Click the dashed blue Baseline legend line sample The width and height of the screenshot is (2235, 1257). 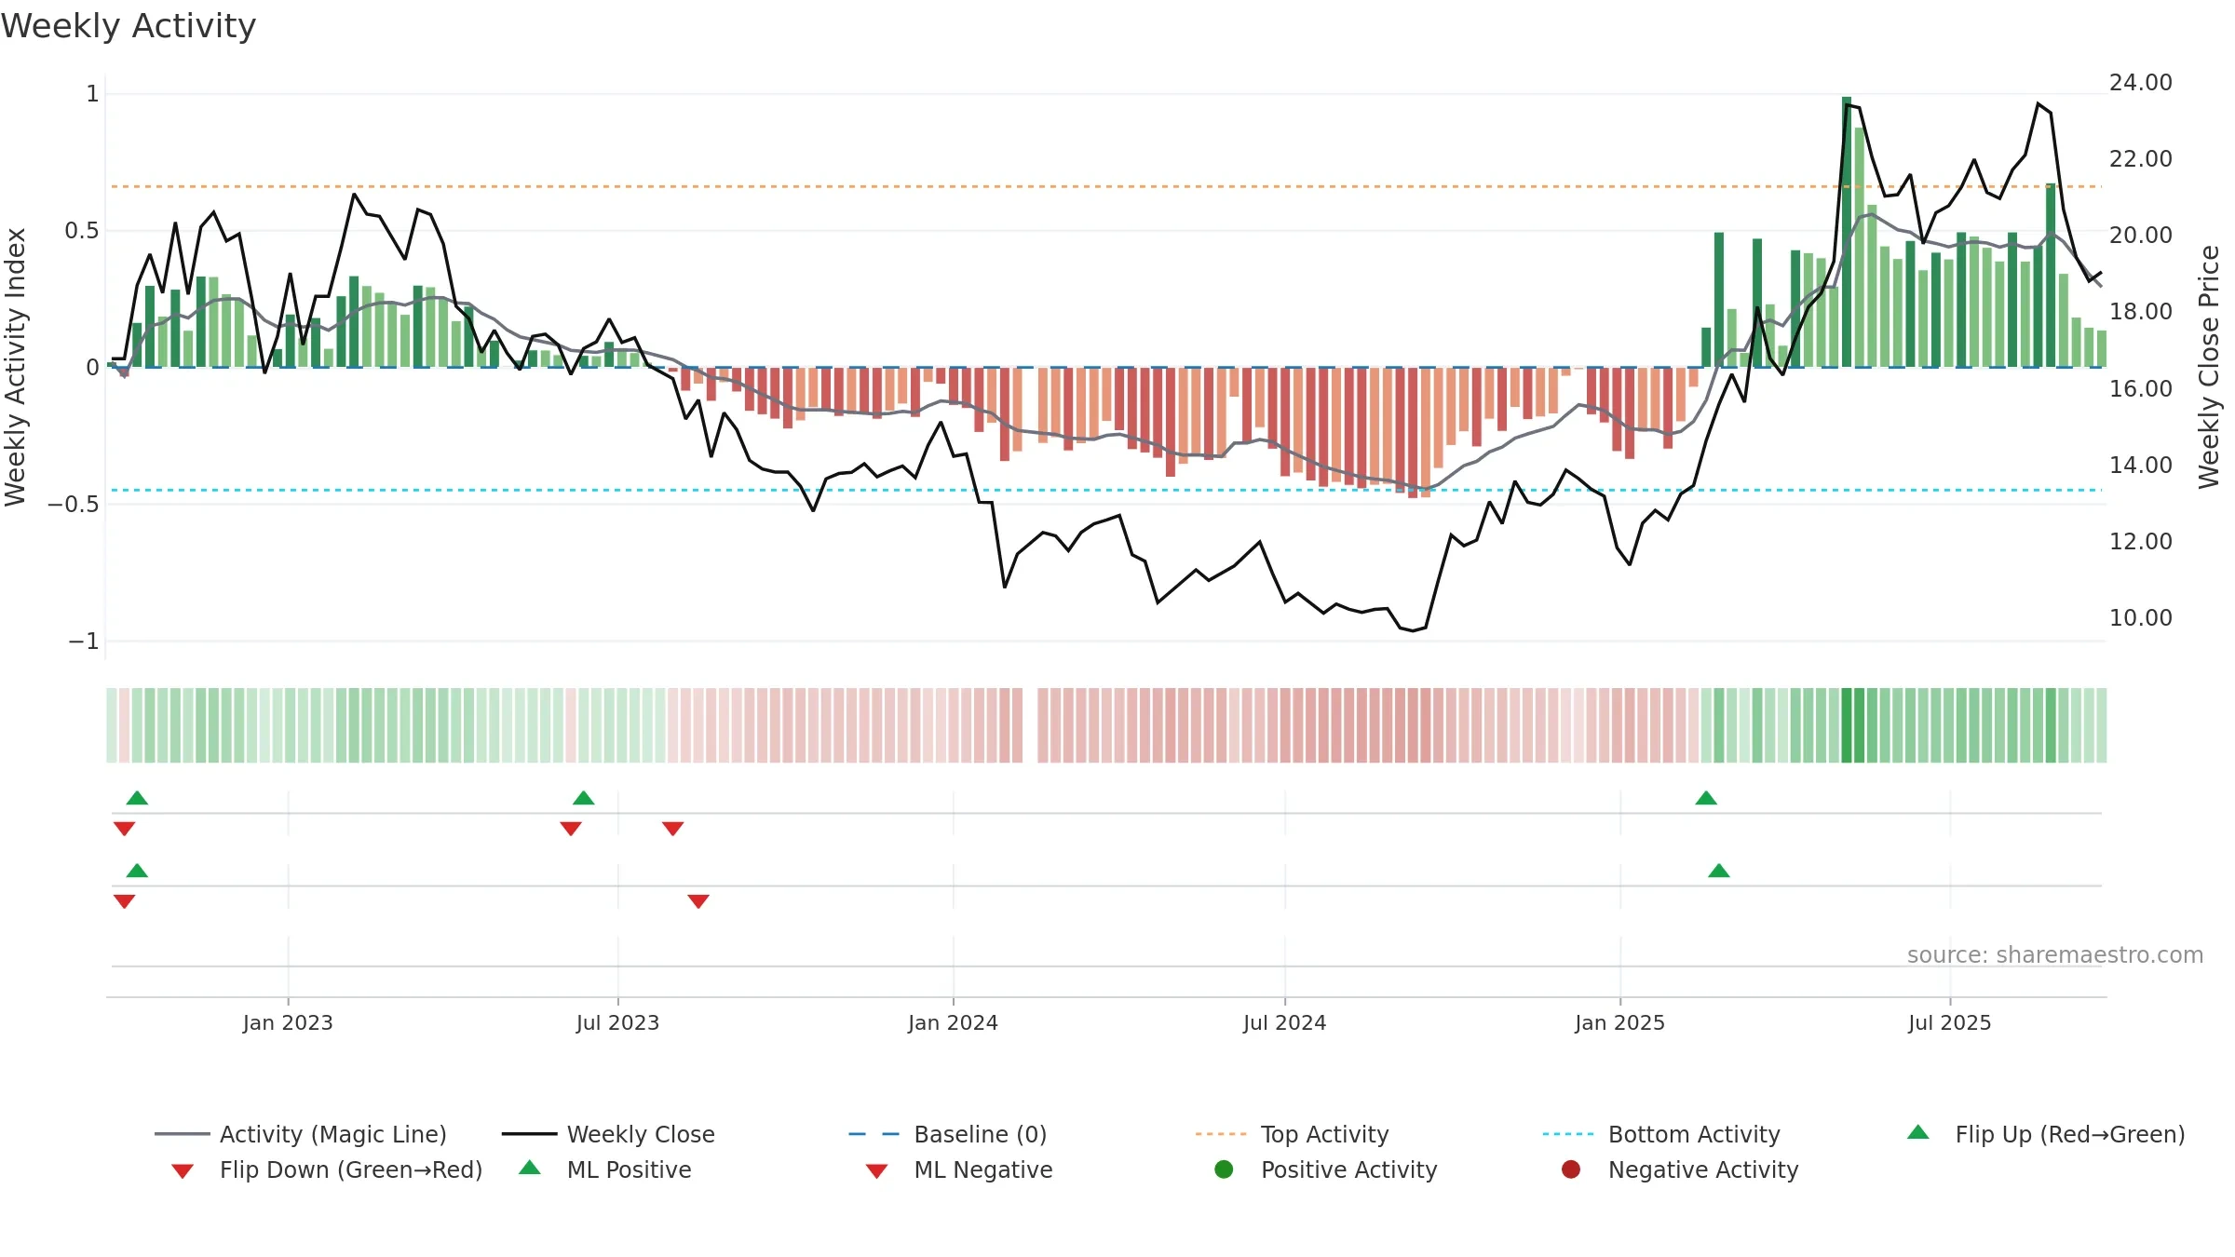874,1134
